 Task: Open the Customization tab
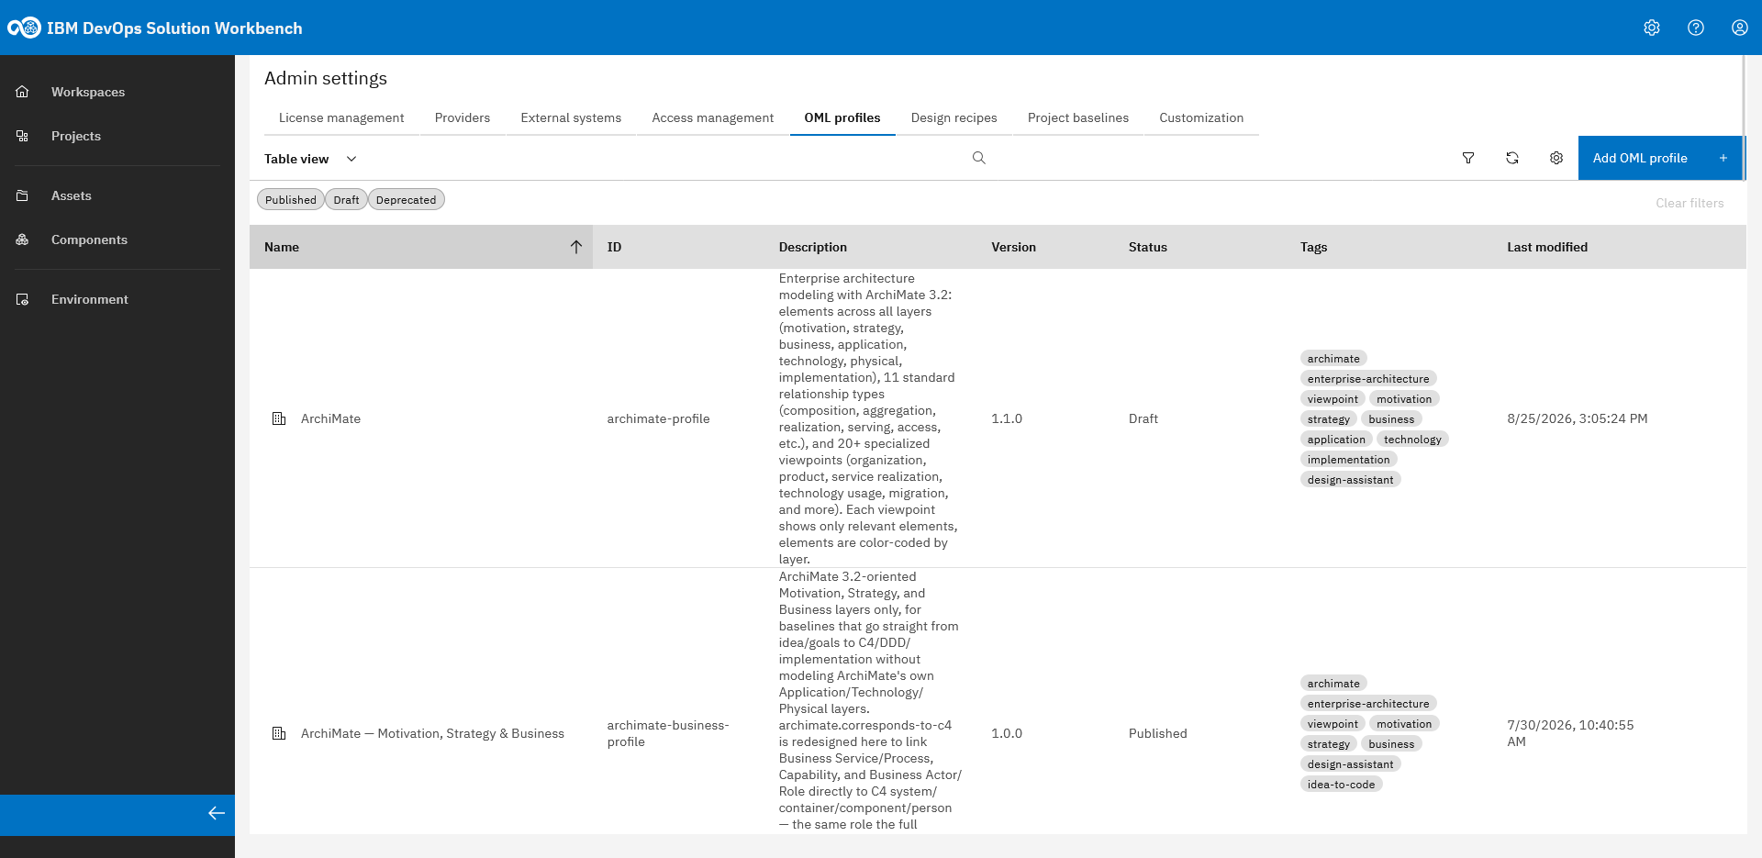point(1201,117)
